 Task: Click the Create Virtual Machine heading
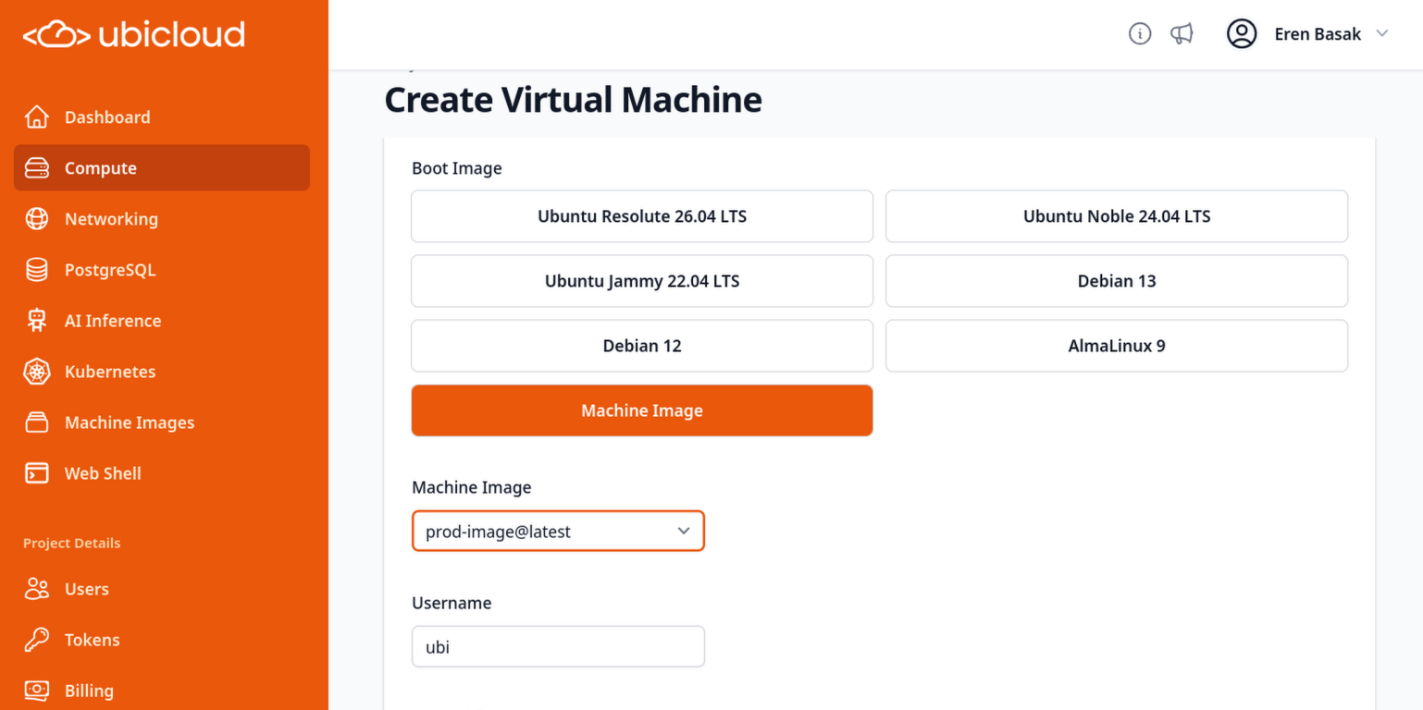(x=574, y=99)
